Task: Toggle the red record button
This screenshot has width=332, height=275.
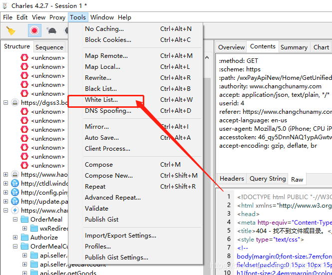Action: (34, 30)
